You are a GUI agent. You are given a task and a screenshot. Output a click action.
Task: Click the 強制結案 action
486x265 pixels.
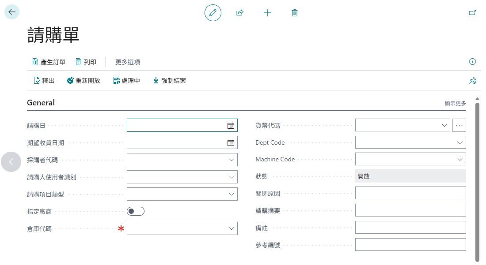pyautogui.click(x=170, y=81)
